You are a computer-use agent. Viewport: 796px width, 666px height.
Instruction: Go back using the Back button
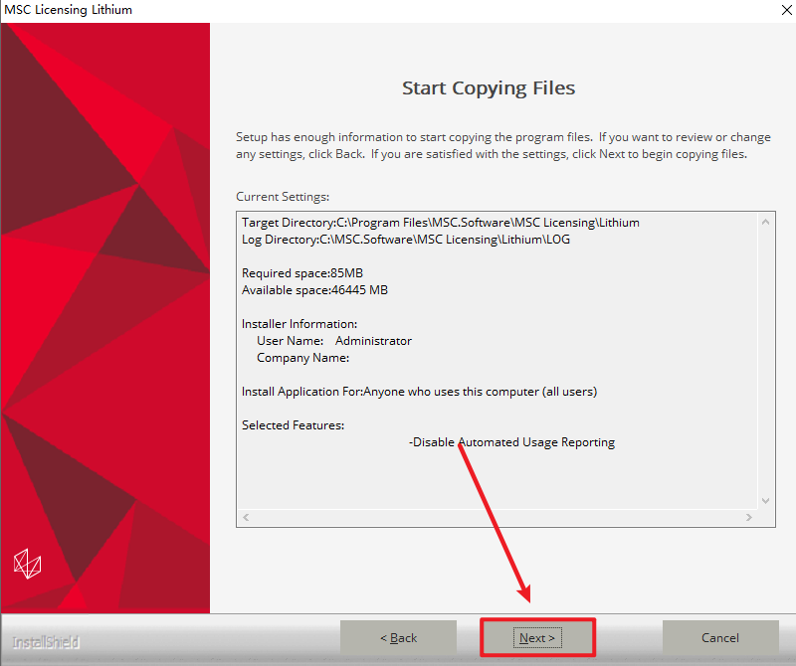398,637
